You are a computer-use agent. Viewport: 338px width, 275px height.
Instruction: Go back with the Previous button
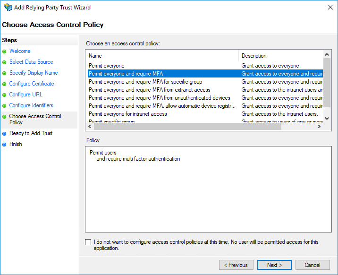236,265
